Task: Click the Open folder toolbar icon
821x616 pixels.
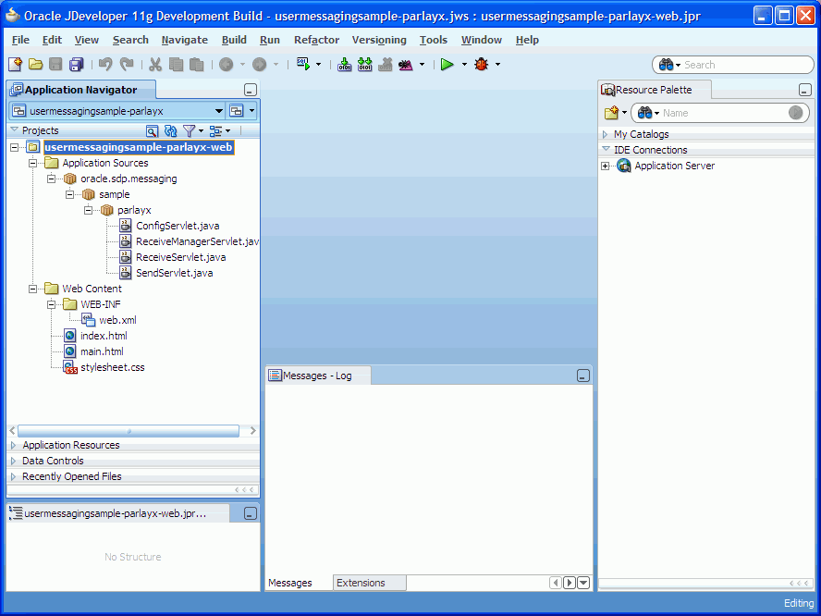Action: pyautogui.click(x=36, y=65)
